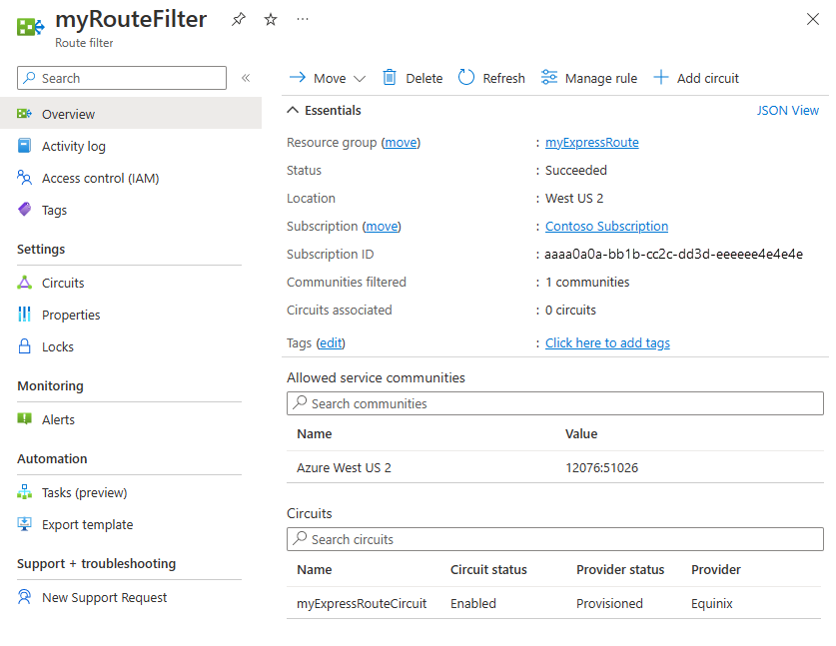Click the Search circuits field
836x646 pixels.
point(555,539)
